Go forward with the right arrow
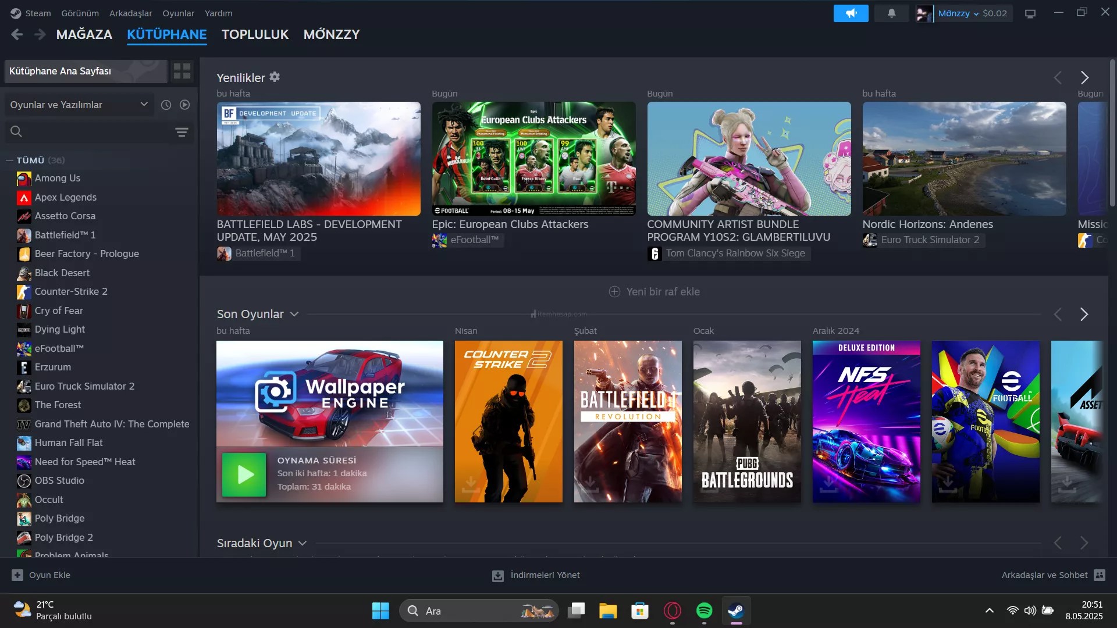The height and width of the screenshot is (628, 1117). pyautogui.click(x=40, y=35)
